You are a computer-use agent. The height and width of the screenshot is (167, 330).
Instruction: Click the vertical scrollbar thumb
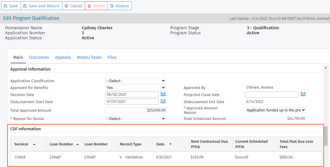click(x=326, y=136)
